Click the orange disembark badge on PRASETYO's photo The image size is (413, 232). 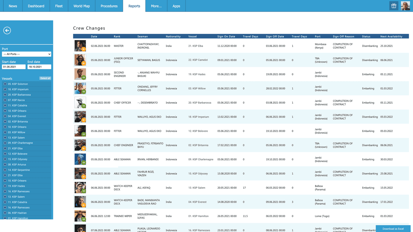pos(84,149)
